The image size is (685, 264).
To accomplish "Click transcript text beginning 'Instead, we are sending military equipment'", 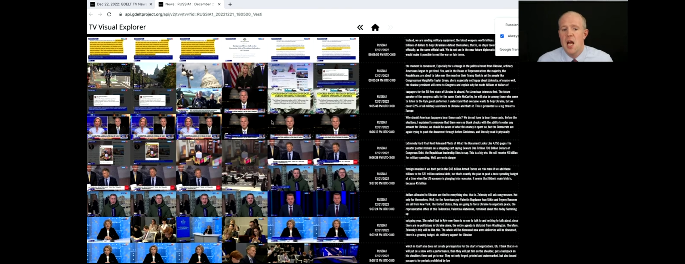I will [x=450, y=47].
